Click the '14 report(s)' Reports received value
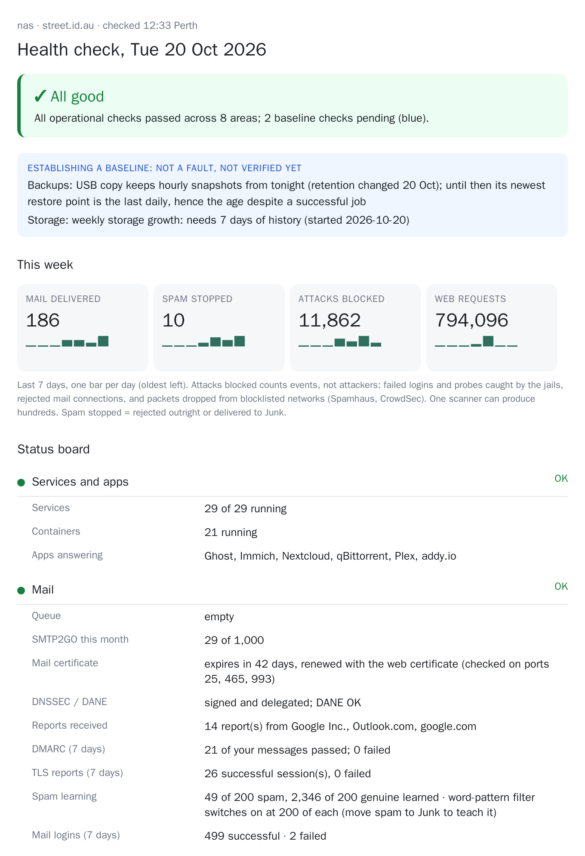The height and width of the screenshot is (856, 585). click(340, 726)
